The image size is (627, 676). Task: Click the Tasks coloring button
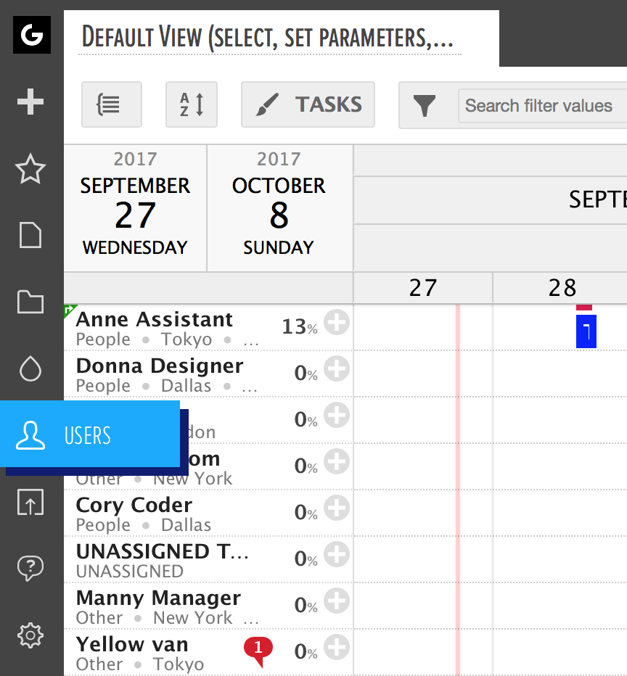[308, 104]
